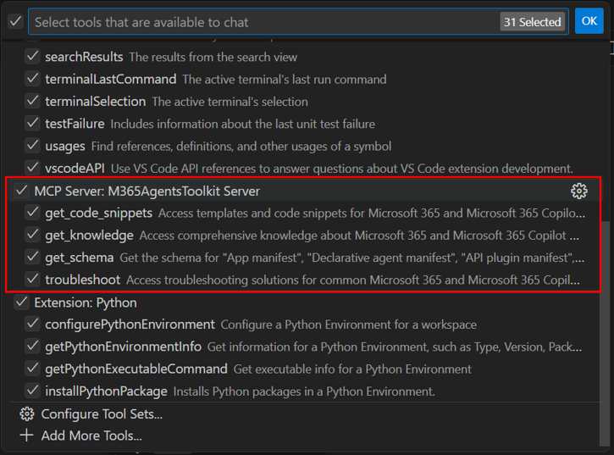Viewport: 614px width, 455px height.
Task: Open Configure Tool Sets...
Action: (x=102, y=413)
